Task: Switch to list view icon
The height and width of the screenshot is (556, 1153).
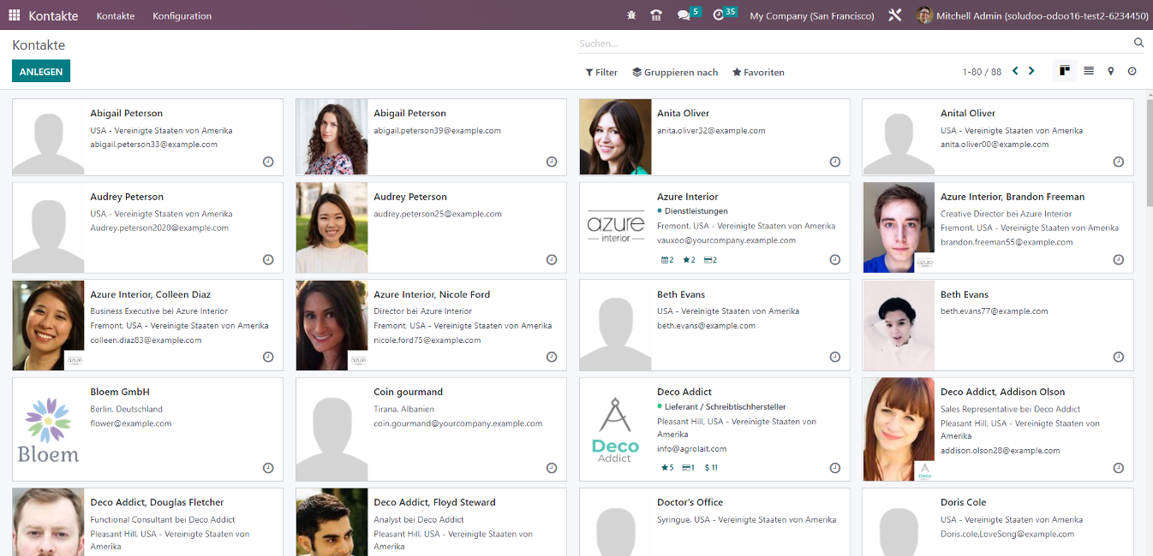Action: click(x=1089, y=71)
